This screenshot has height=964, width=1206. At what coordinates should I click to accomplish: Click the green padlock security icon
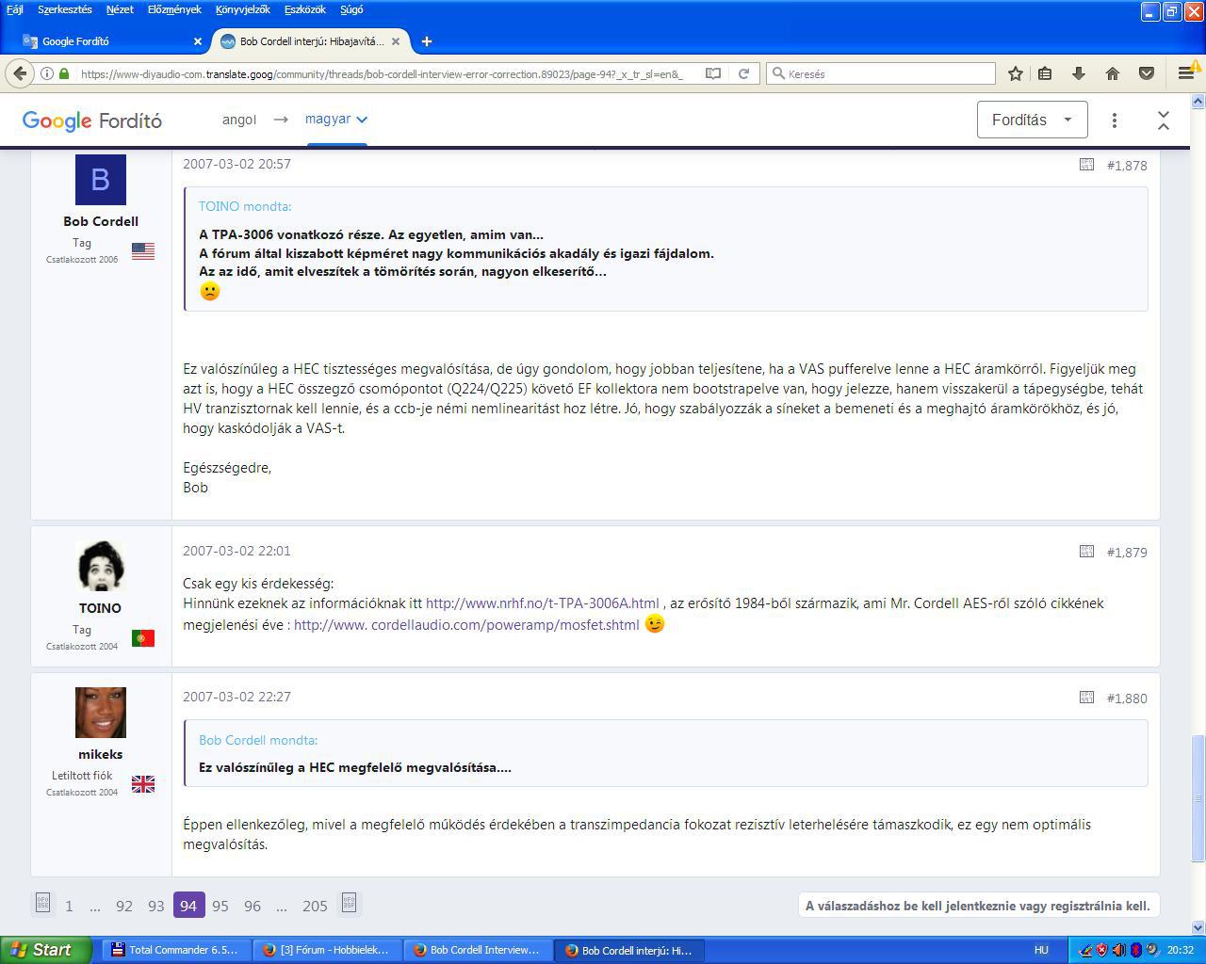point(64,73)
